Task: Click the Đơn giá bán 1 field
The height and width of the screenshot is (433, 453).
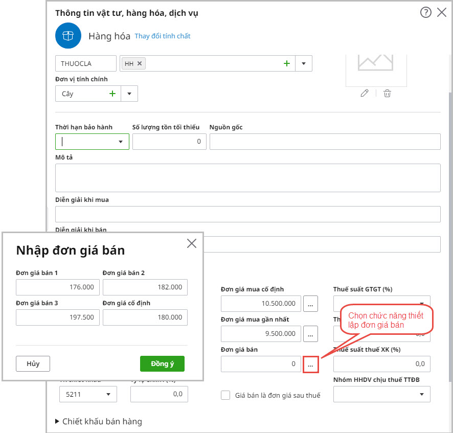Action: [57, 287]
